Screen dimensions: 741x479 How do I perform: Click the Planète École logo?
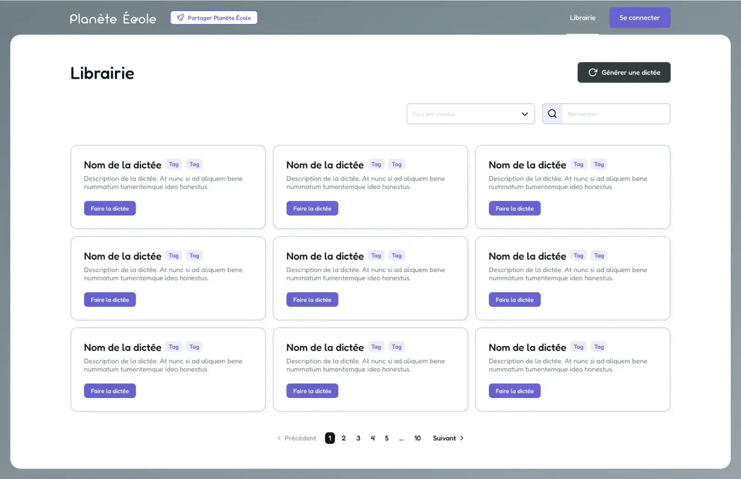(113, 19)
